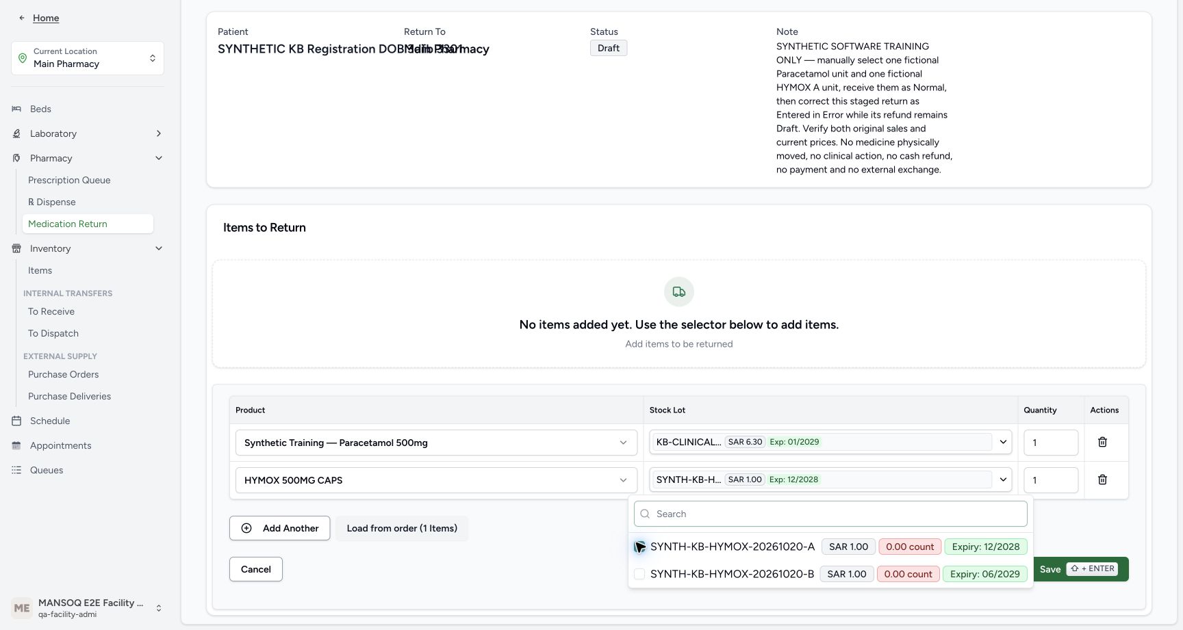Click the Draft status badge
This screenshot has height=630, width=1183.
(x=609, y=48)
